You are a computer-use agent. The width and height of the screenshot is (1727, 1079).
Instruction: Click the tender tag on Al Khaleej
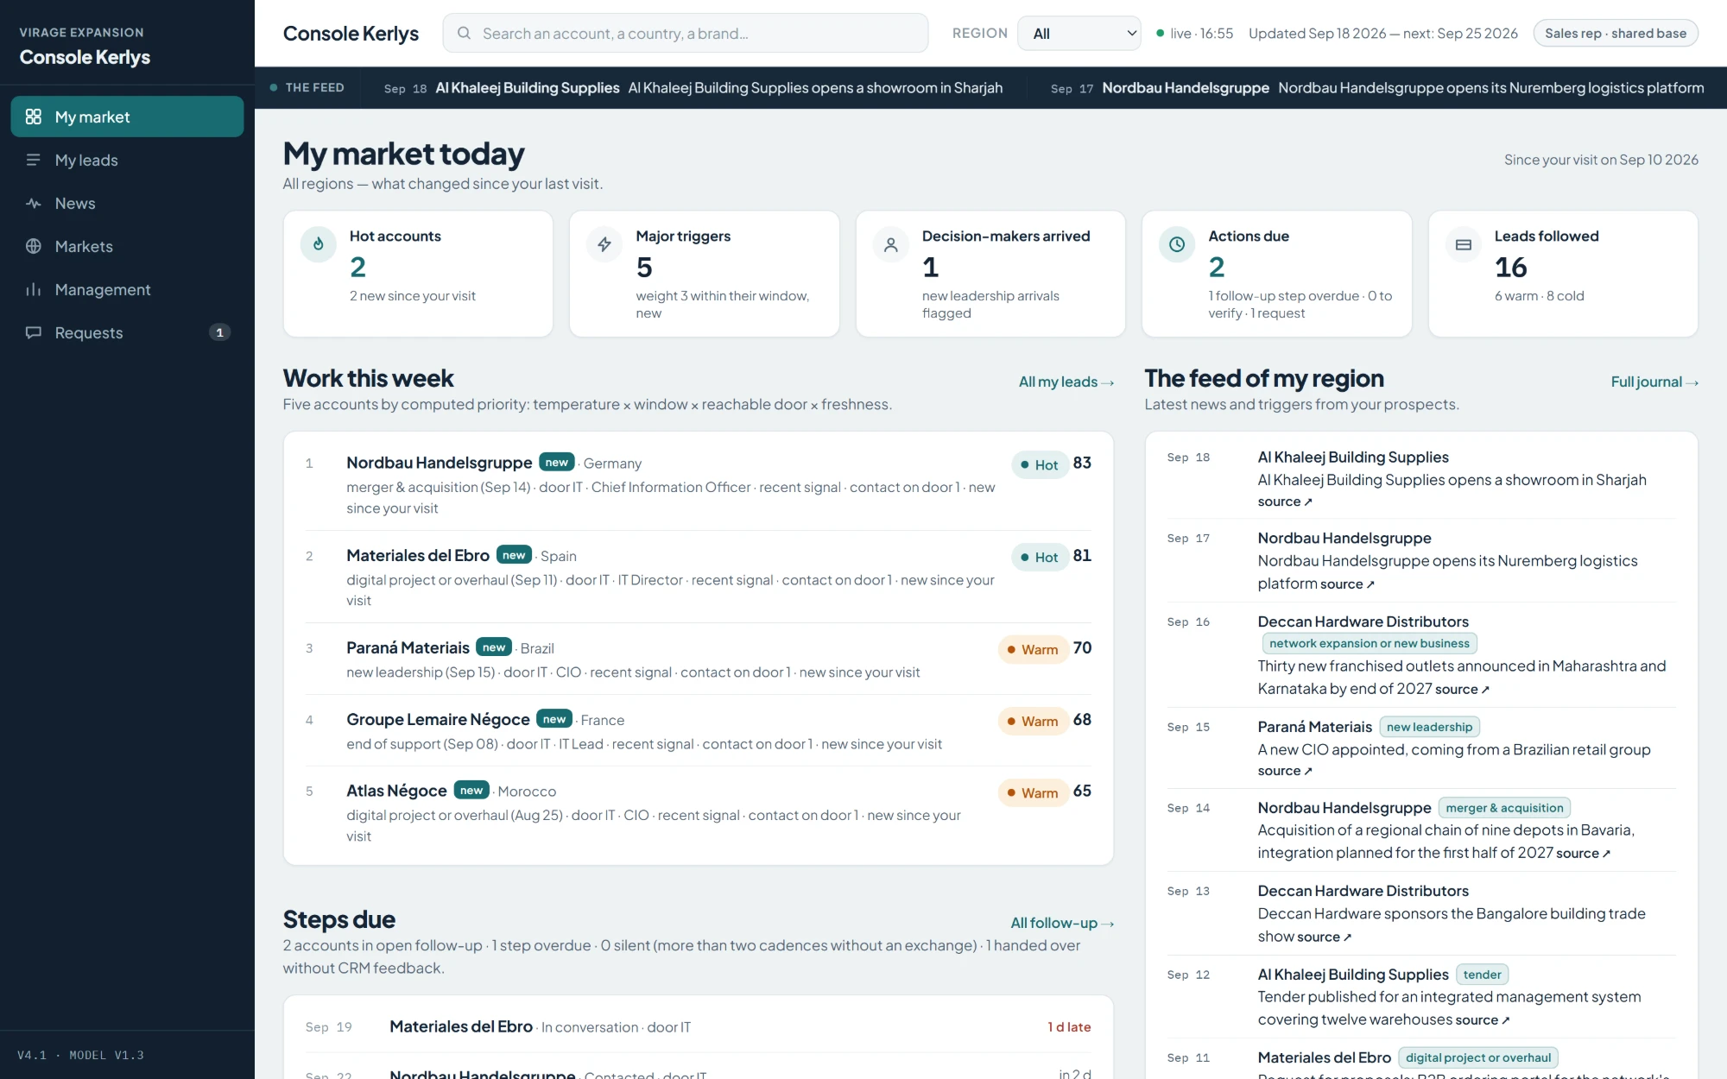[x=1482, y=975]
